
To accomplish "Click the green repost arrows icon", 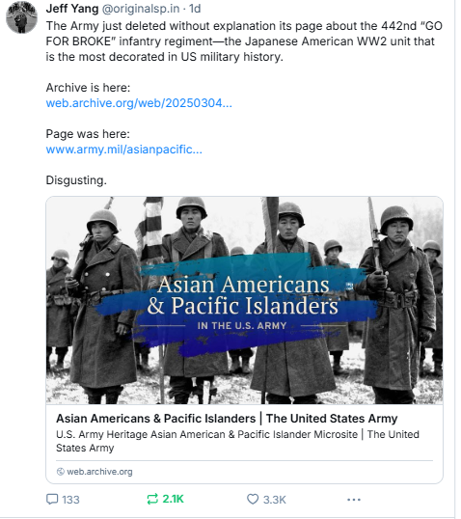I will (x=152, y=499).
